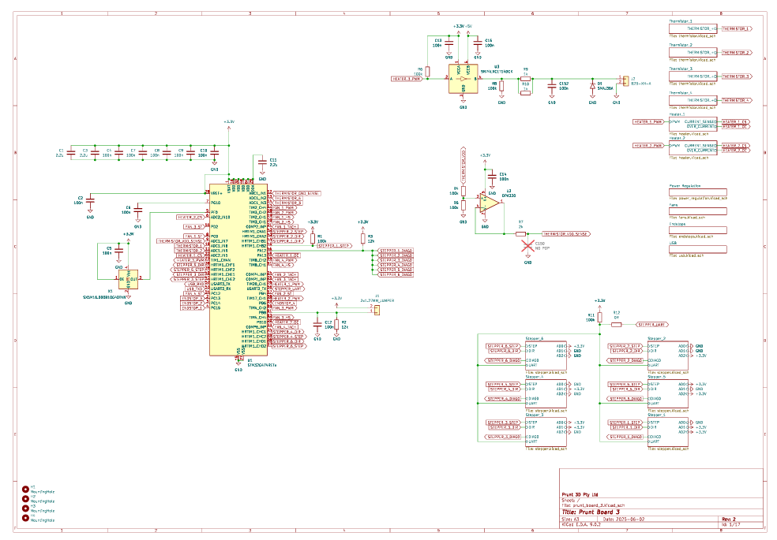Viewport: 777px width, 540px height.
Task: Select capacitor C12 beside resistor R2
Action: tap(317, 325)
